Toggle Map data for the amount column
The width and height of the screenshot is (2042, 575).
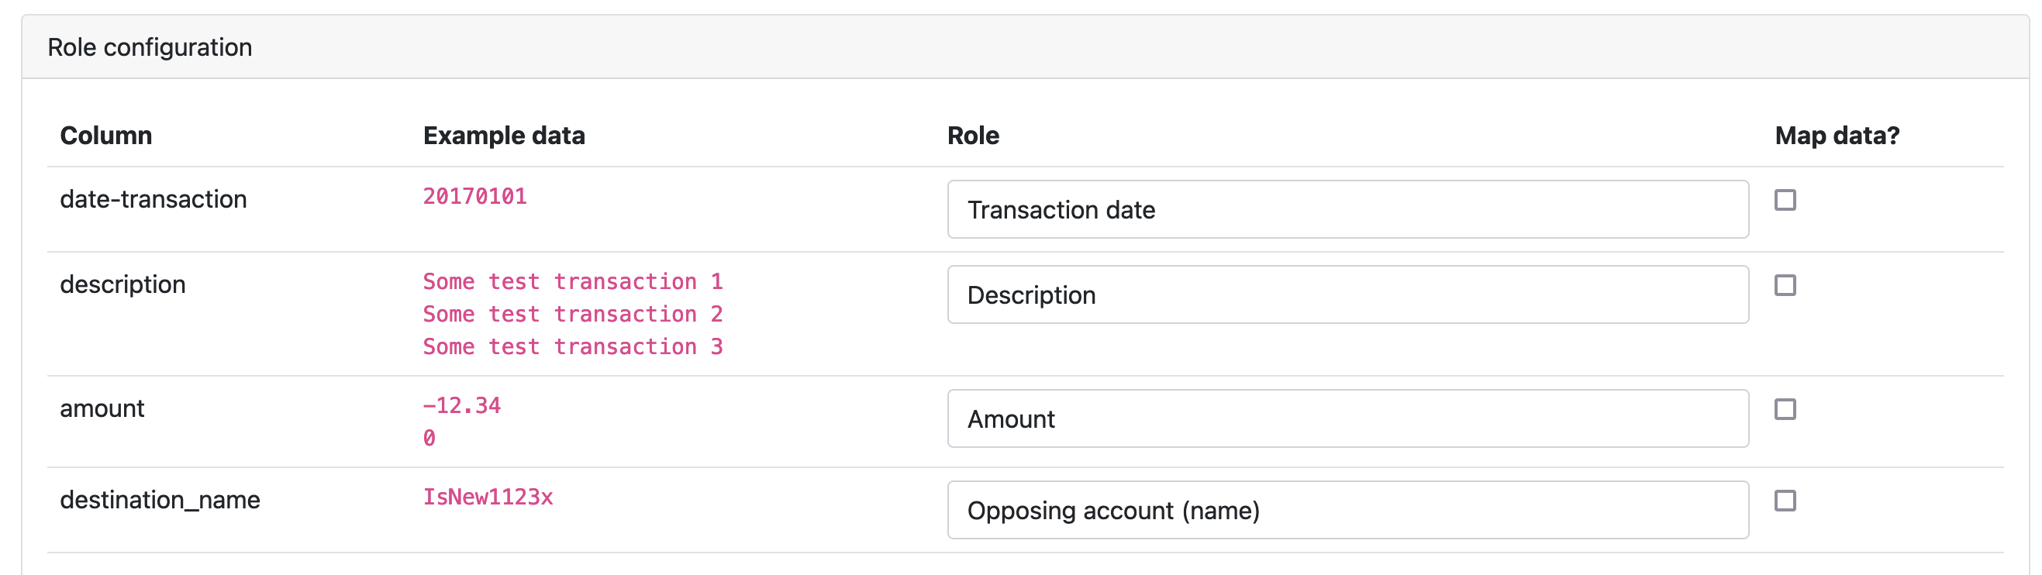tap(1785, 409)
